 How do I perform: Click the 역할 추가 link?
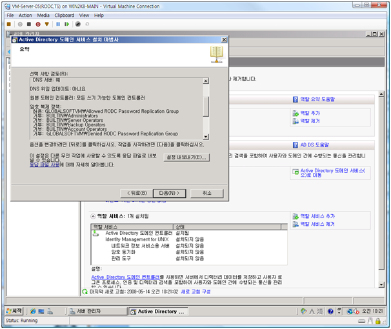310,113
